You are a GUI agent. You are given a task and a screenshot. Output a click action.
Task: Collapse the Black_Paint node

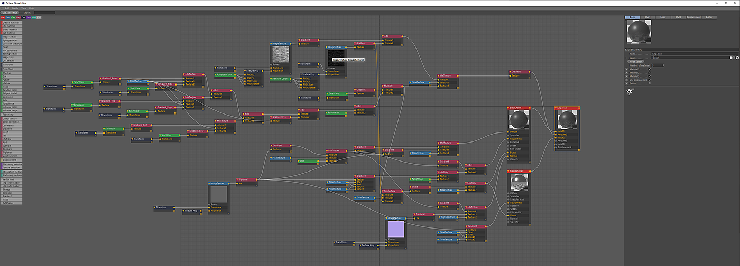(509, 108)
